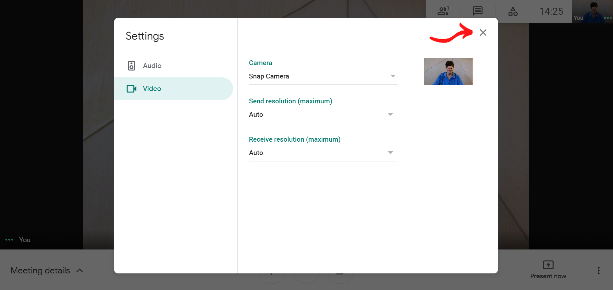The image size is (613, 290).
Task: Click the camcorder icon beside Video
Action: point(131,89)
